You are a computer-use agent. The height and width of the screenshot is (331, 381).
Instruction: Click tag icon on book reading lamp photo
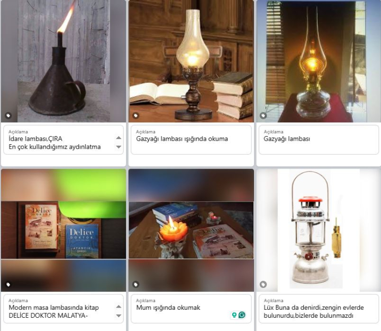[x=136, y=115]
